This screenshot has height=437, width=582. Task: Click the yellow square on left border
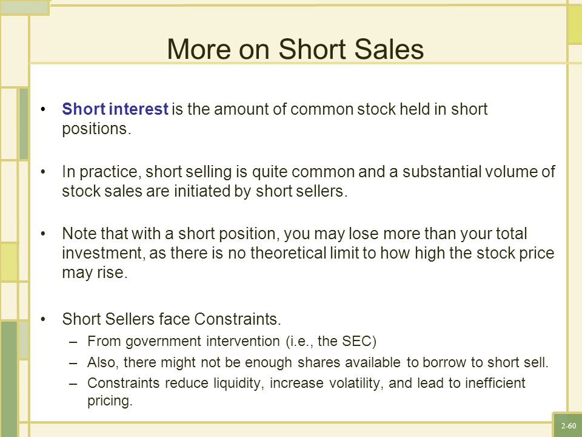[x=9, y=262]
